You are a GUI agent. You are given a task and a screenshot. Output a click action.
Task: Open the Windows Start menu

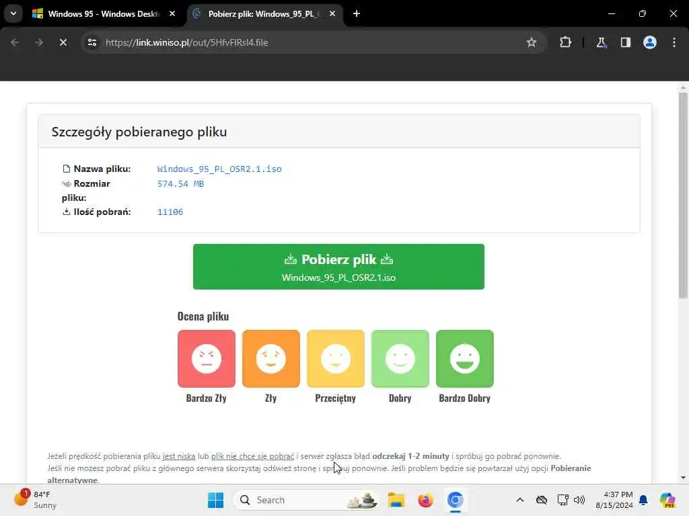pos(215,500)
